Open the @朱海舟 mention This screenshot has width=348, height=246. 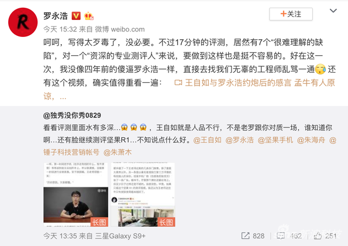coord(311,140)
